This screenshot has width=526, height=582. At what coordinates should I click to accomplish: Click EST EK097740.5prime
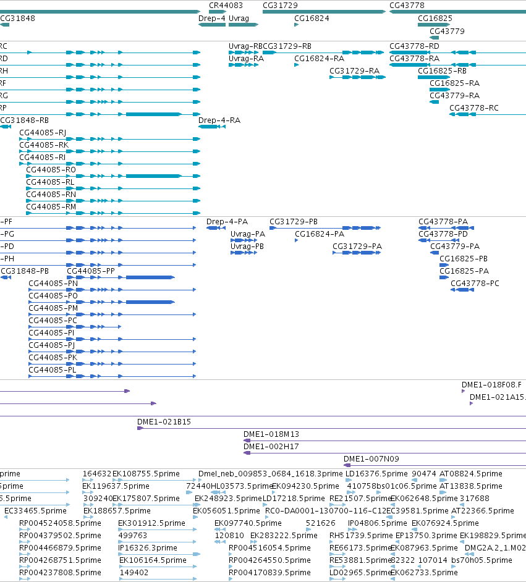[248, 523]
